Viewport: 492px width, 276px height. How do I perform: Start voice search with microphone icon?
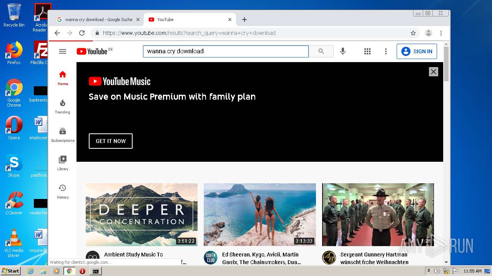[x=343, y=51]
